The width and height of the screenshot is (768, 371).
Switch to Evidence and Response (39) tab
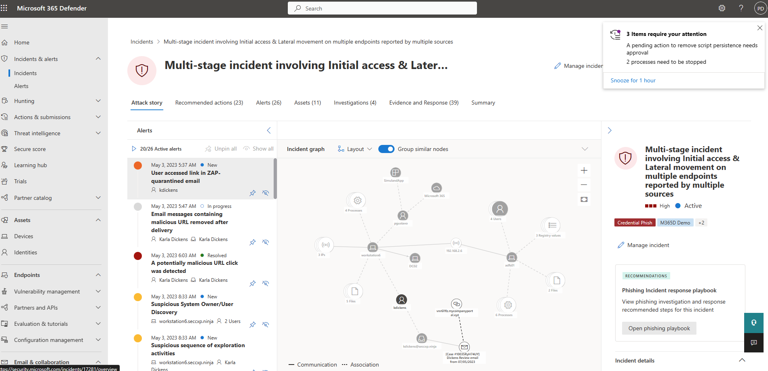coord(424,103)
